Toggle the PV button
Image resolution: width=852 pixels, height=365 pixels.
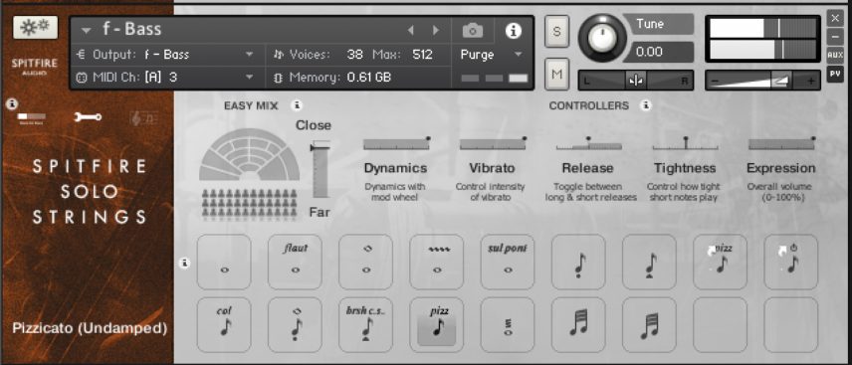[835, 74]
